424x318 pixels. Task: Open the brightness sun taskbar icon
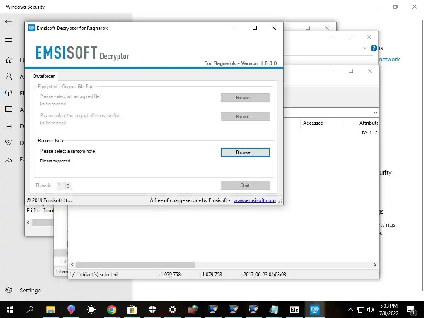tap(91, 310)
